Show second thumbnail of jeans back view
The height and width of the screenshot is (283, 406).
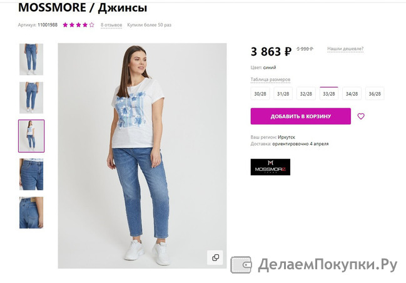31,98
